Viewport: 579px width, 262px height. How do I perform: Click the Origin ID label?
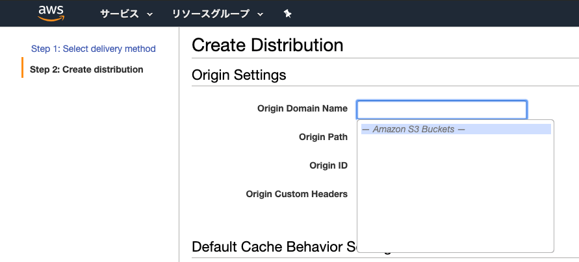[x=328, y=165]
